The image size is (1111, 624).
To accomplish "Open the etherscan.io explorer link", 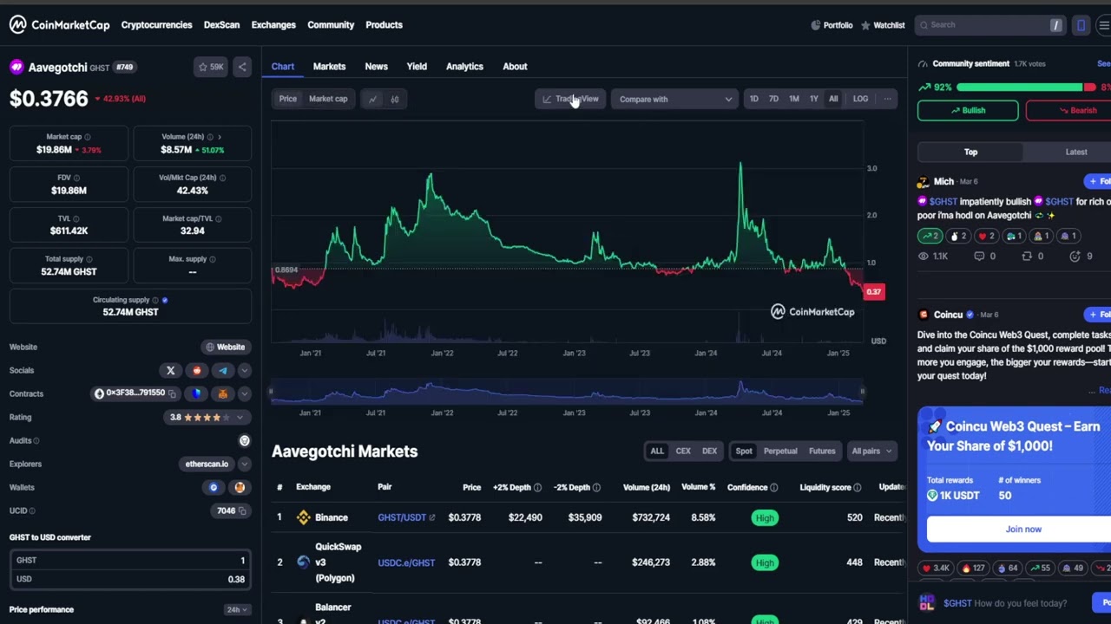I will [207, 464].
